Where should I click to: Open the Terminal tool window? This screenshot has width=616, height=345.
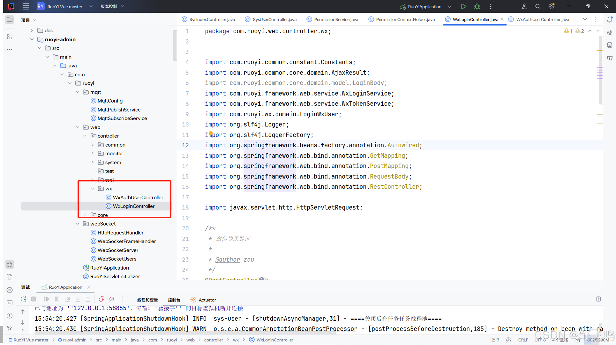[x=10, y=303]
